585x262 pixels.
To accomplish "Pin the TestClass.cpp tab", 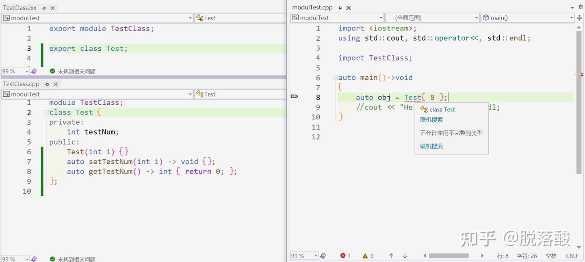I will (47, 84).
